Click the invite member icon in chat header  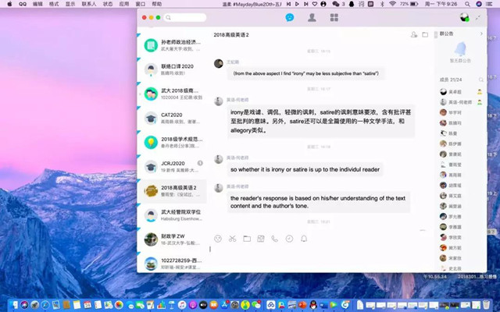[x=413, y=35]
